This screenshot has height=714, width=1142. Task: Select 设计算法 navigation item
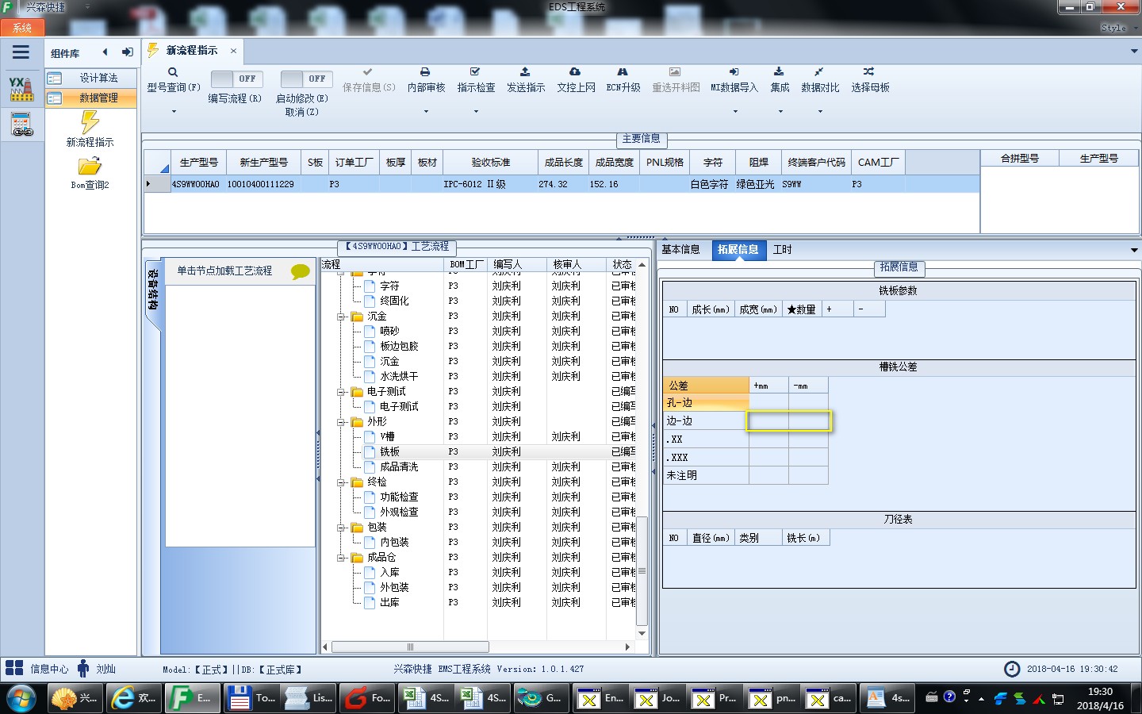90,78
